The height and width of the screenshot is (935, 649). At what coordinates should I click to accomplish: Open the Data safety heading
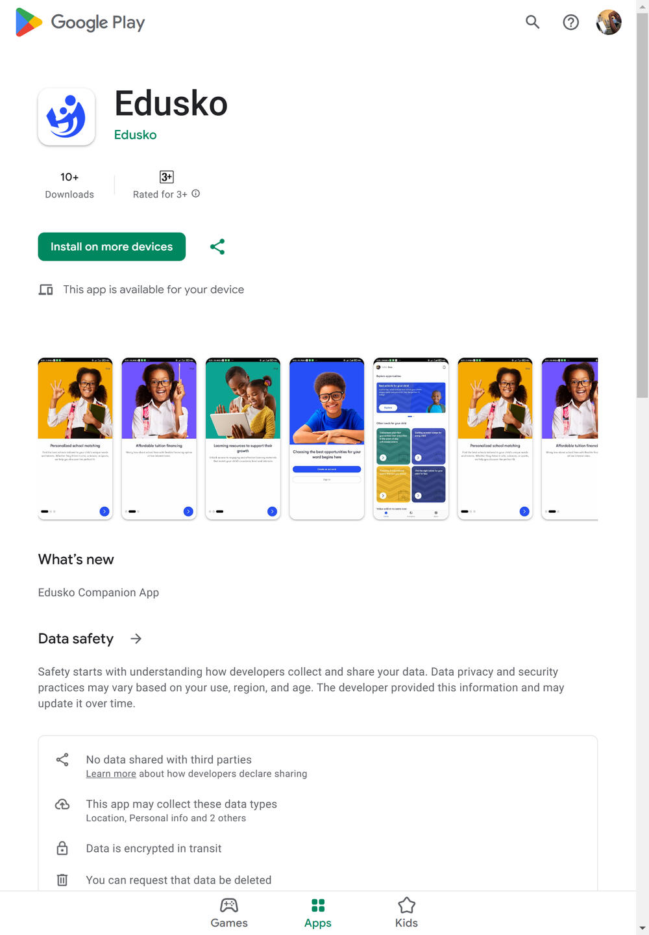pos(76,639)
